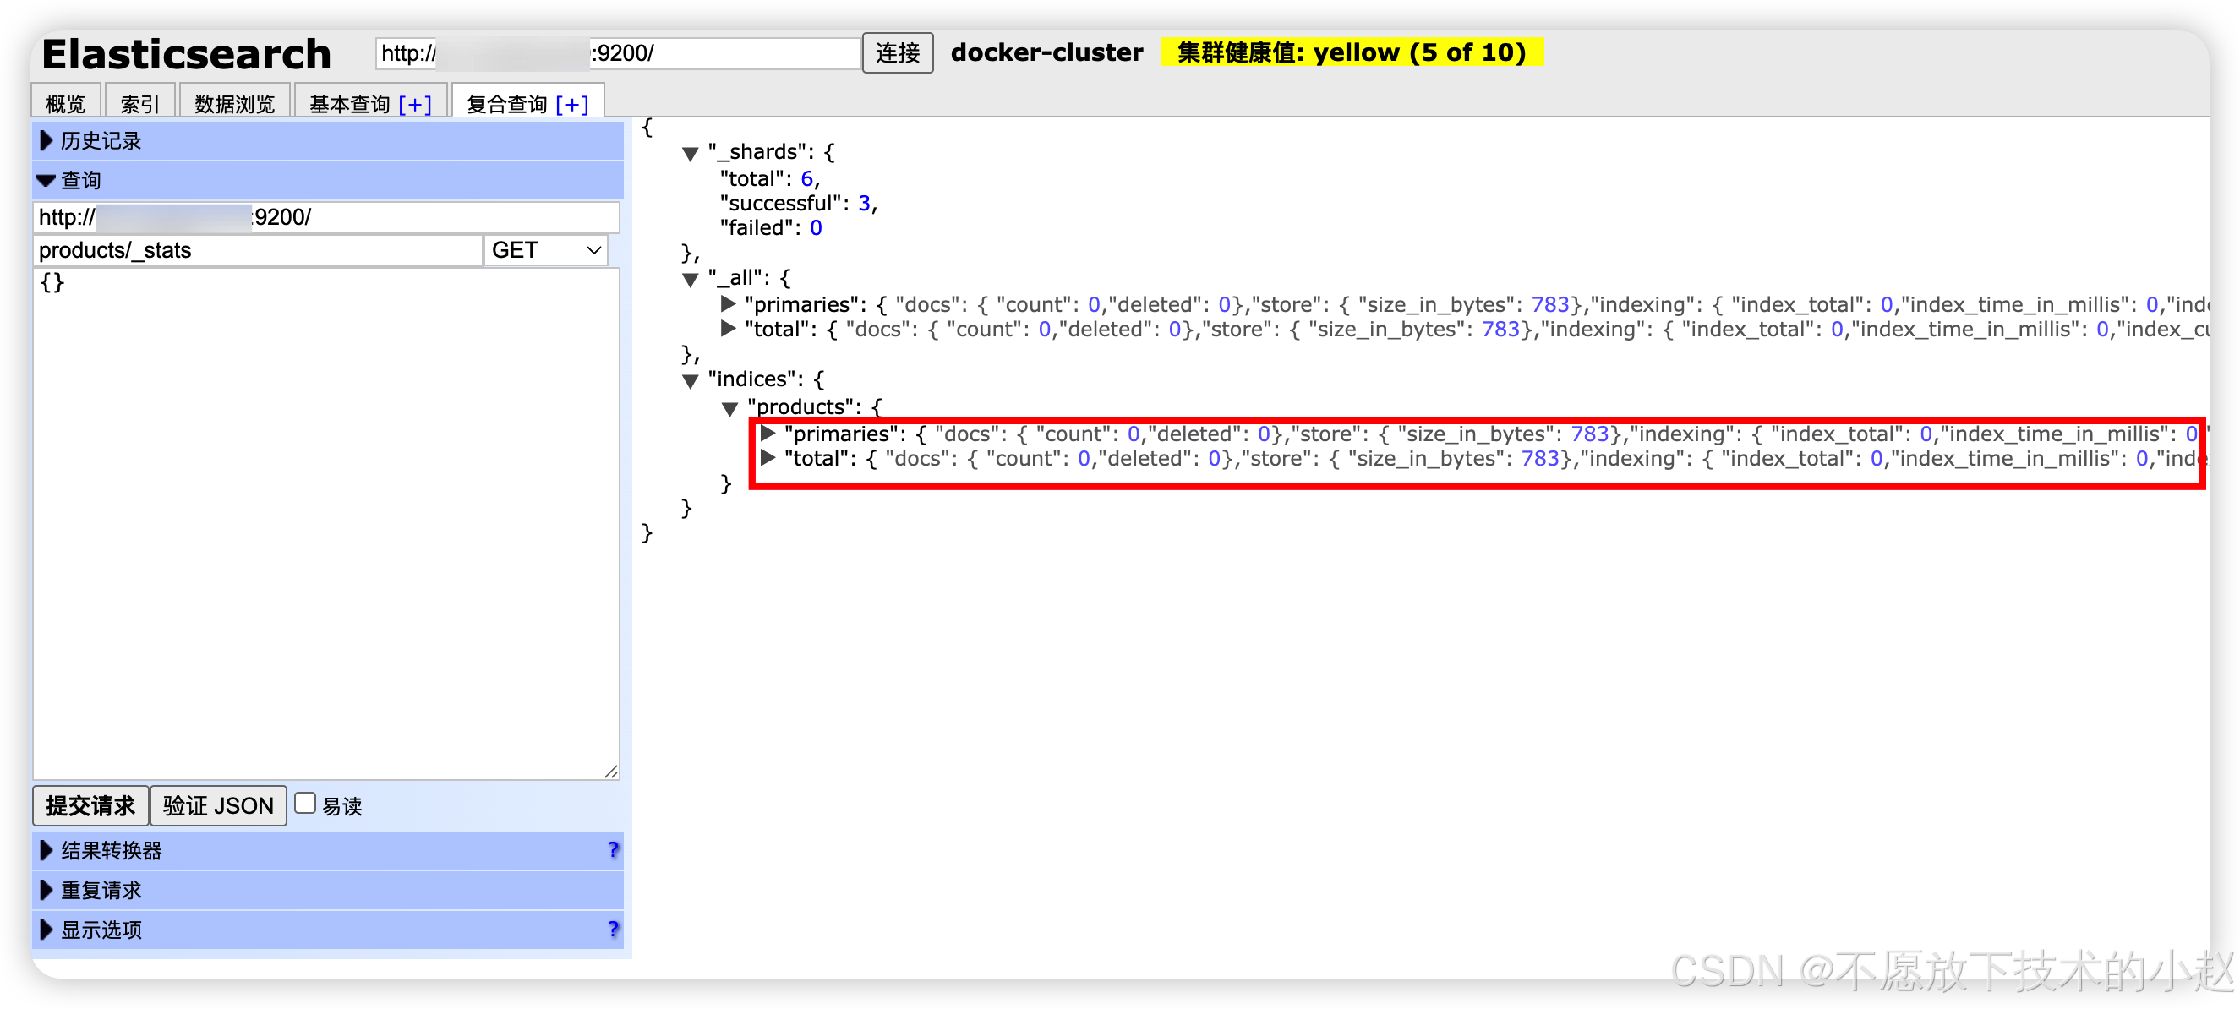Enable the 易读 checkbox
2240x1009 pixels.
coord(305,803)
